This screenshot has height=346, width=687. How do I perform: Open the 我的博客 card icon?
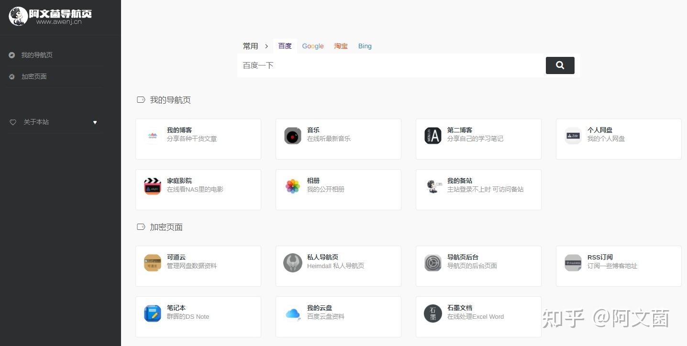pyautogui.click(x=153, y=136)
